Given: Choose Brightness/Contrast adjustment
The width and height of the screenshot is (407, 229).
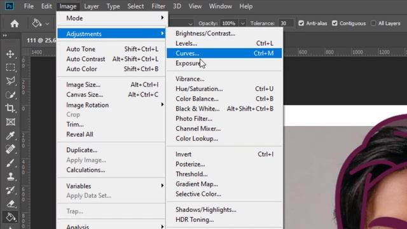Looking at the screenshot, I should pyautogui.click(x=224, y=33).
